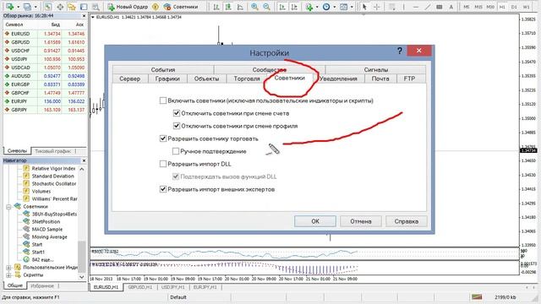Select the bar chart type icon
Screen dimensions: 541x304
216,7
